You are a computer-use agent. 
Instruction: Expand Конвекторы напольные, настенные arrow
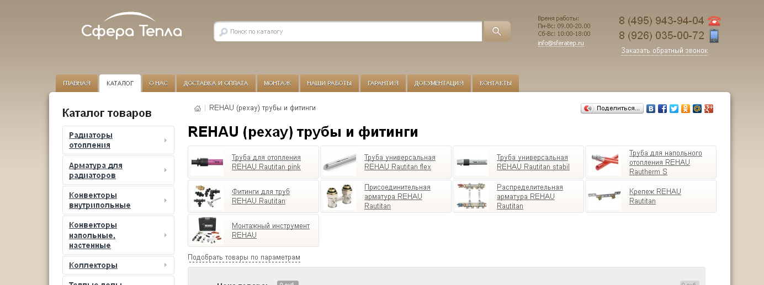(165, 235)
